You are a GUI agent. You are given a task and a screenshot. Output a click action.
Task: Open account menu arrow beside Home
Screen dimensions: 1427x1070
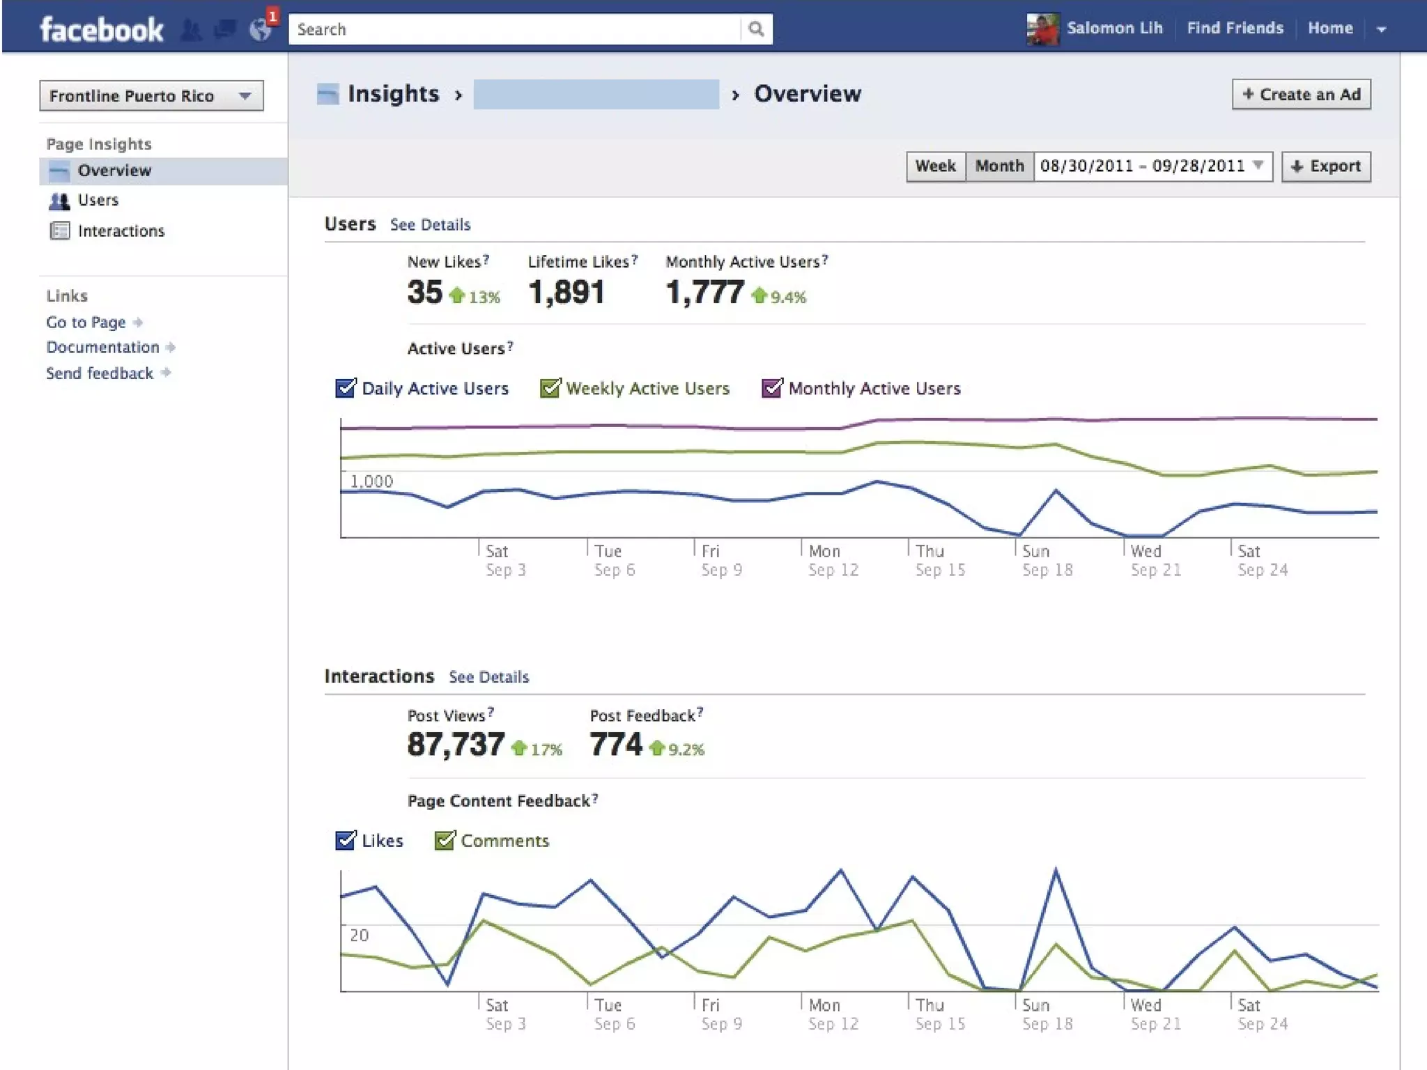click(1382, 29)
